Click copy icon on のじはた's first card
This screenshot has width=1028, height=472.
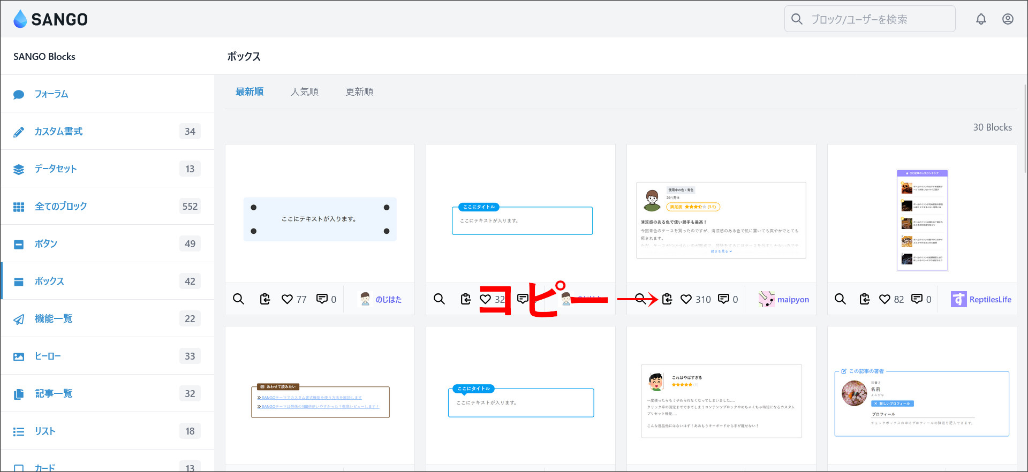point(265,299)
